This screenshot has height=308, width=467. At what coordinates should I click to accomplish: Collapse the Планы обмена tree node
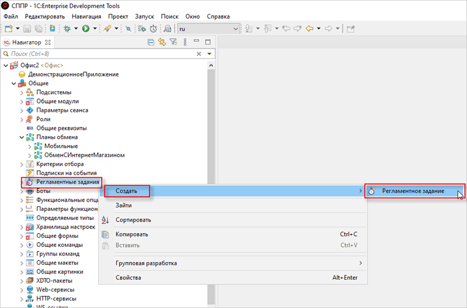pos(22,137)
